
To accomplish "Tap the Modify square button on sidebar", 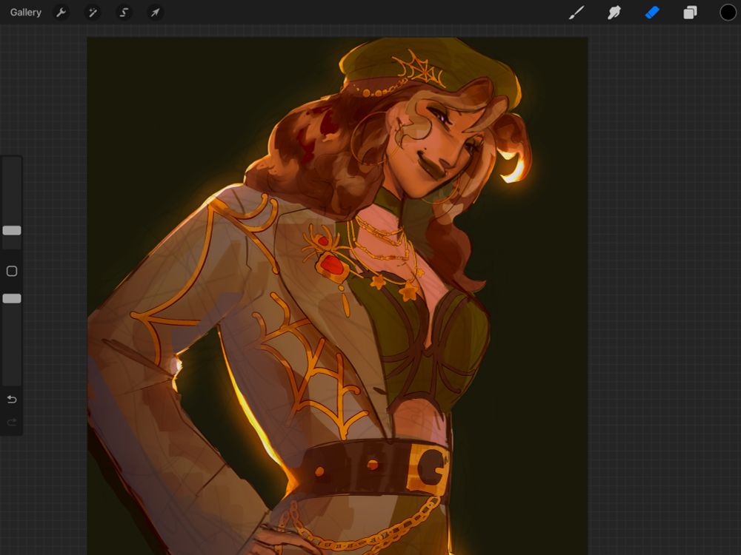I will tap(12, 271).
